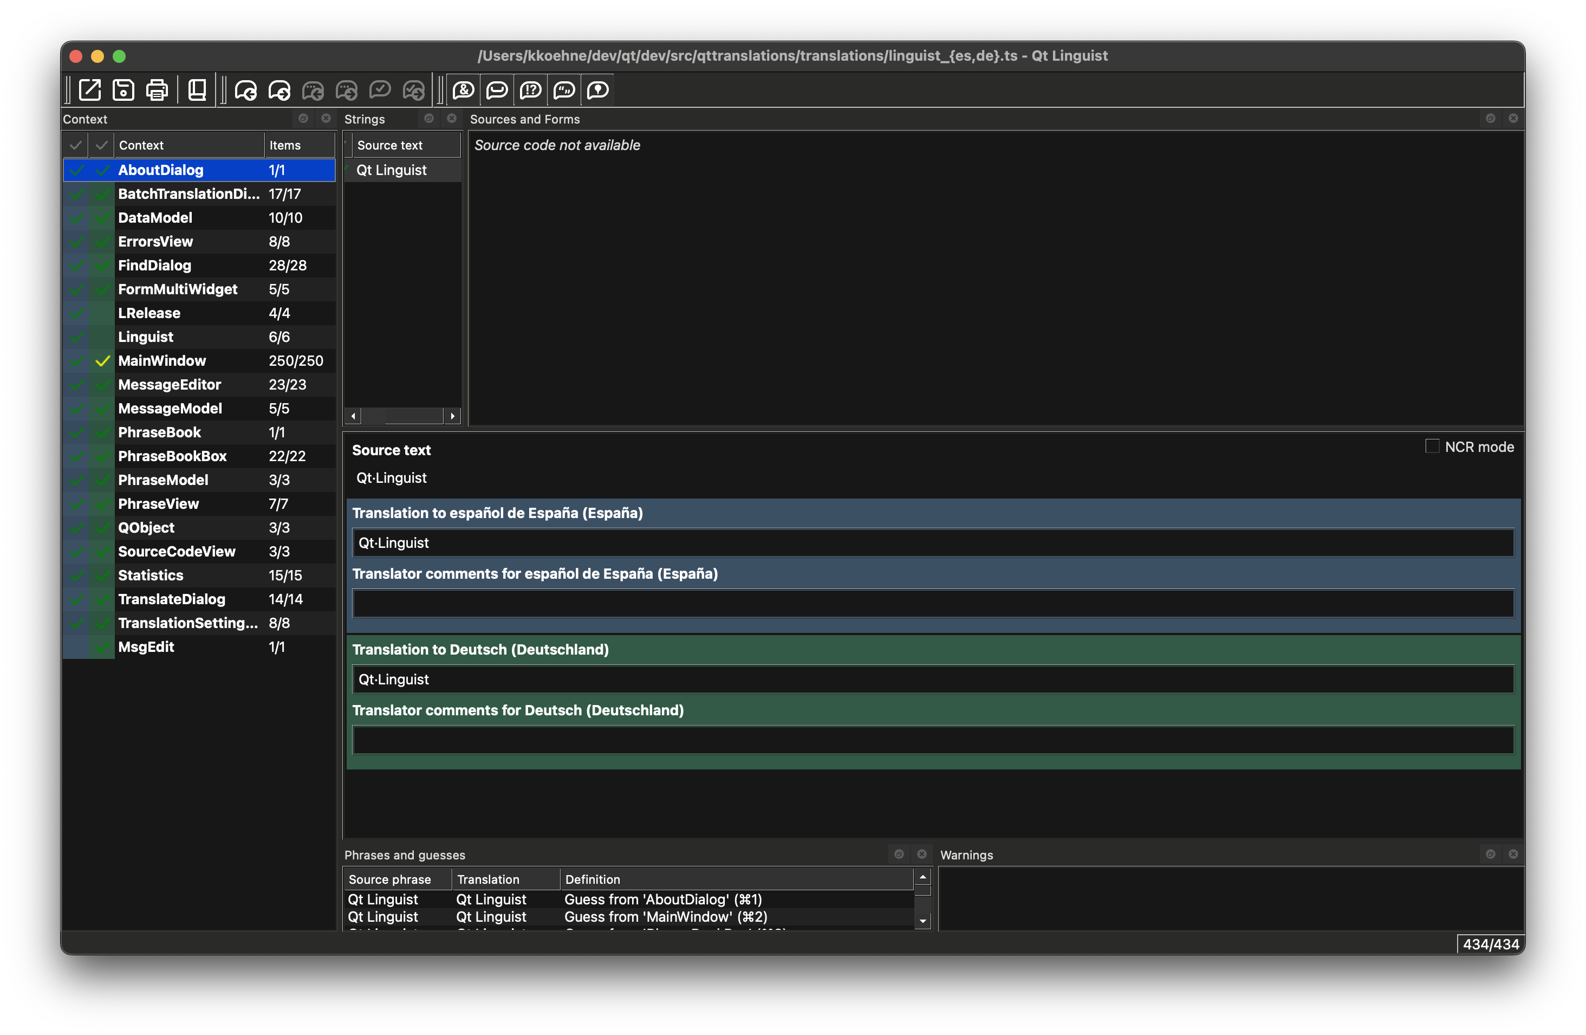
Task: Click the Translation column header in Phrases
Action: click(506, 879)
